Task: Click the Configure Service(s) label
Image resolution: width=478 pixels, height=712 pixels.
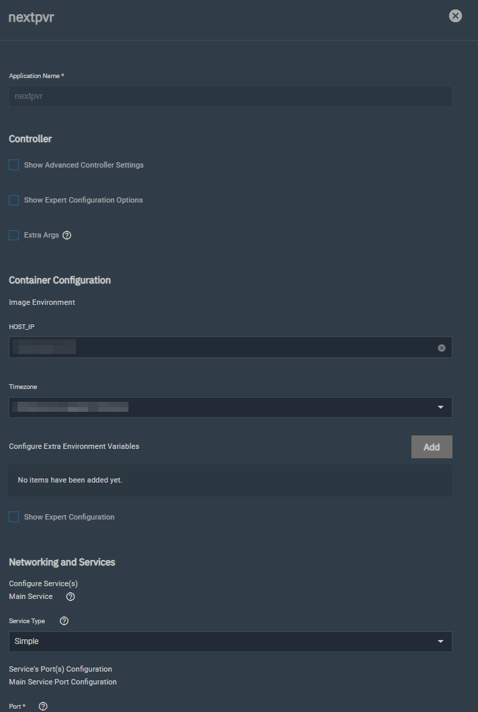Action: (x=43, y=583)
